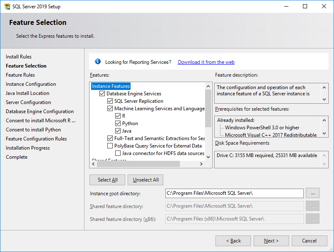Cancel the SQL Server setup

309,241
